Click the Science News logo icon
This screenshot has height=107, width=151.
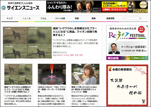(x=3, y=8)
